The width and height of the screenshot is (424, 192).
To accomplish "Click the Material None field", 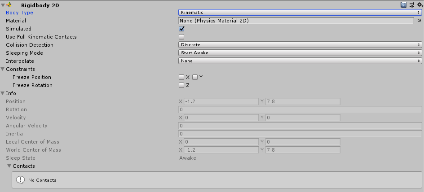I will [x=296, y=21].
